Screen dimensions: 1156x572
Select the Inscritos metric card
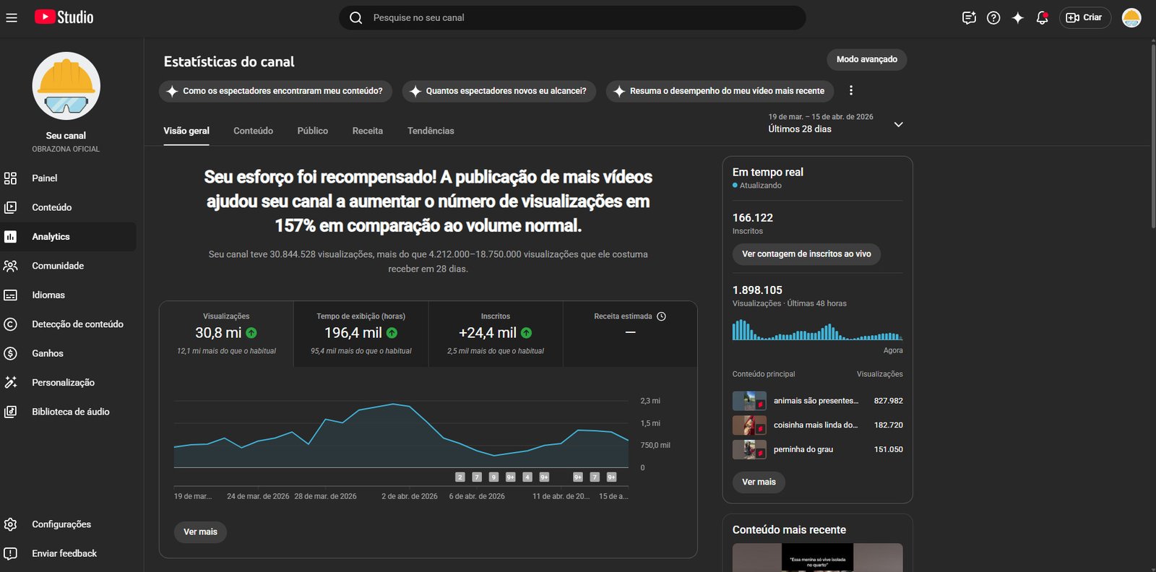[495, 334]
